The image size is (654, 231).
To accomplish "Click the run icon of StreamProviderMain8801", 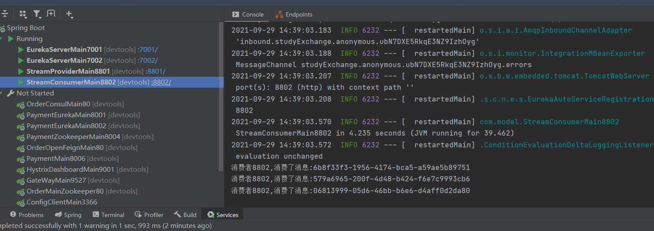I will coord(21,71).
